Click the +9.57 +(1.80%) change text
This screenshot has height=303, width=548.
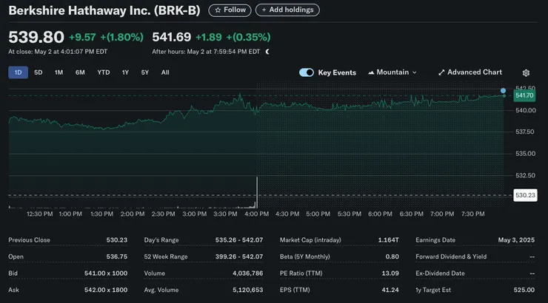[106, 37]
